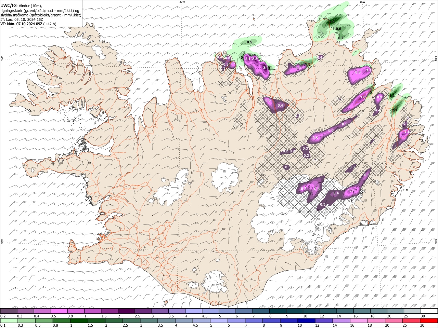This screenshot has height=328, width=438.
Task: Click the '20W' longitude label at the top edge
Action: (182, 2)
